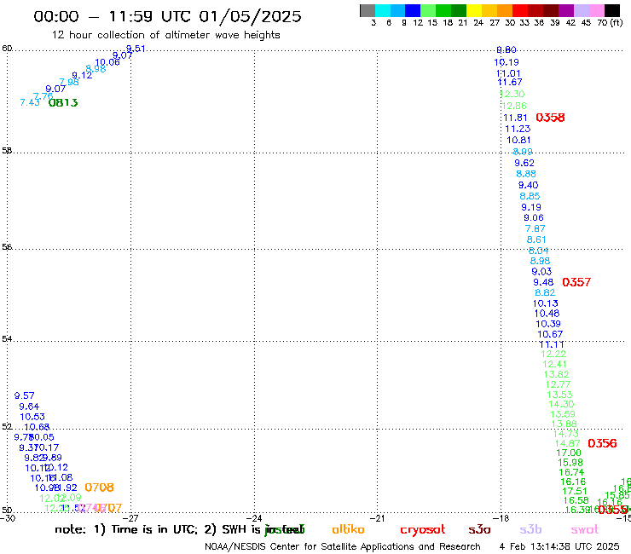Image resolution: width=631 pixels, height=554 pixels.
Task: Click the wave height value '9.48'
Action: (x=543, y=282)
